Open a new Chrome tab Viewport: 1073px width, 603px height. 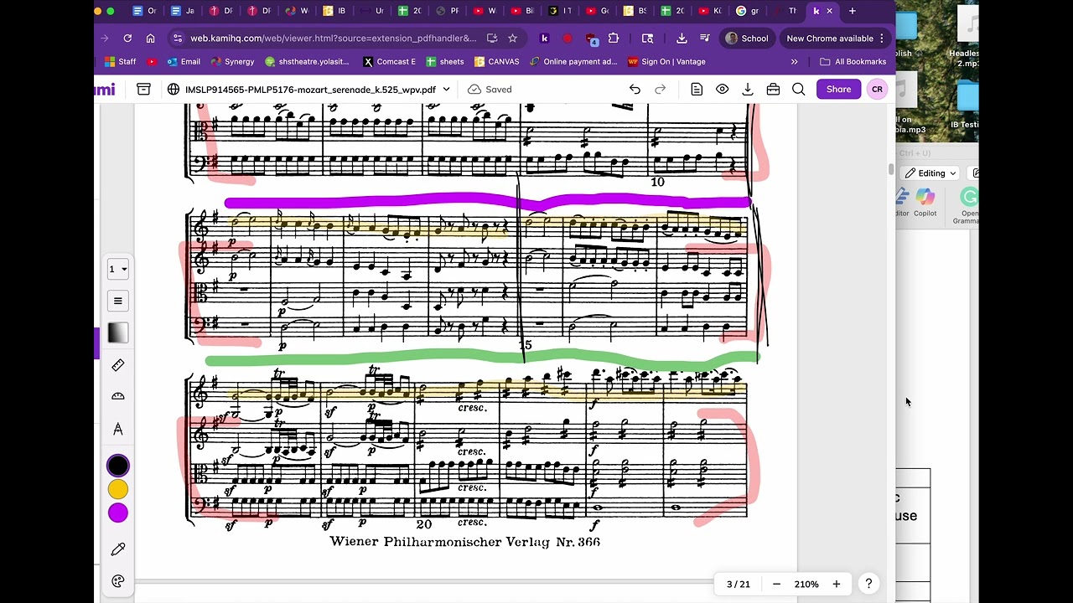coord(853,11)
